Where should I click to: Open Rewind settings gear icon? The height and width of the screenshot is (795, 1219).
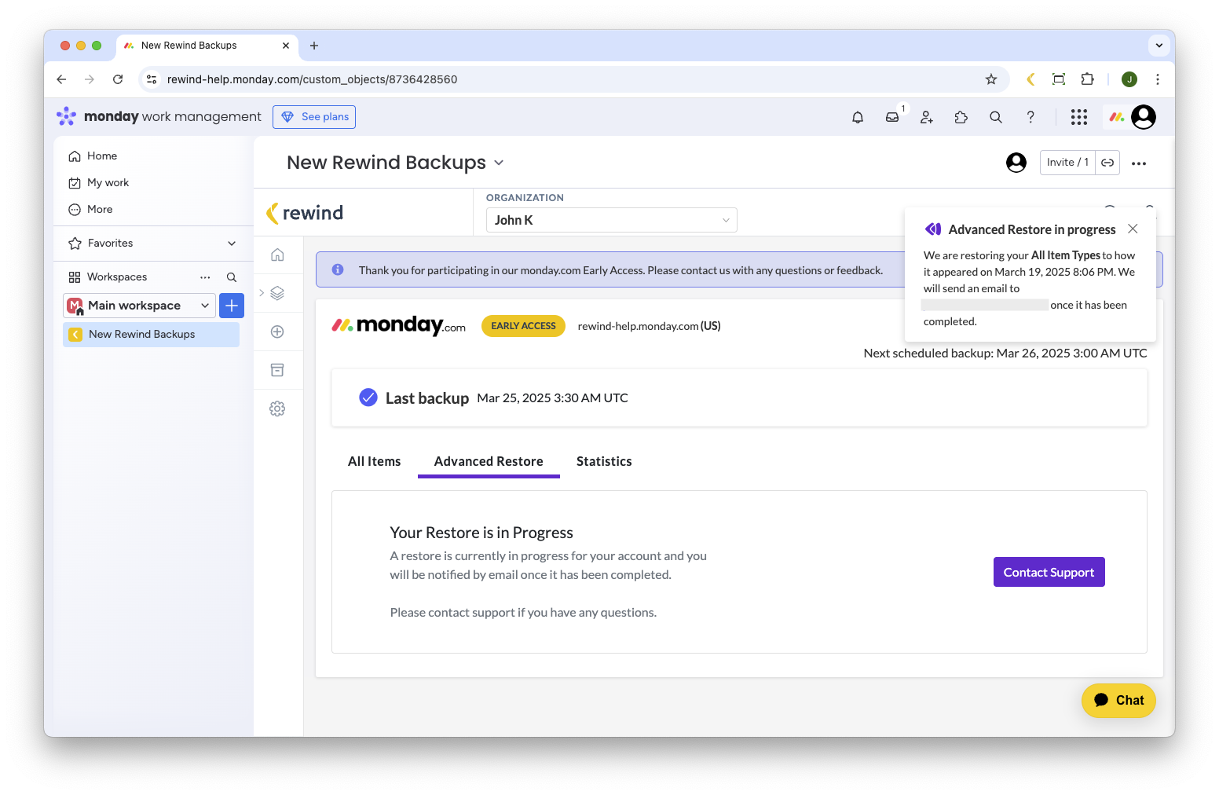277,408
